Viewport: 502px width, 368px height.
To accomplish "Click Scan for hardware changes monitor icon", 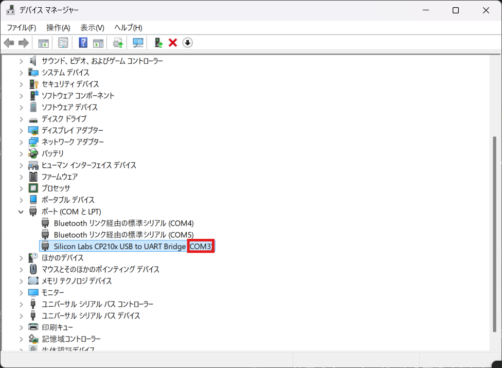I will [x=138, y=43].
